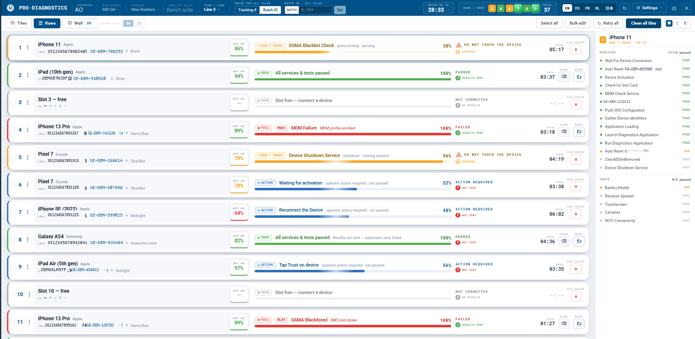Viewport: 695px width, 339px height.
Task: Fail device on iPad Air row 9
Action: coord(576,269)
